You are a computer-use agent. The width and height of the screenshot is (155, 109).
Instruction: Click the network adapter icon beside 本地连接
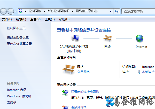coord(139,72)
